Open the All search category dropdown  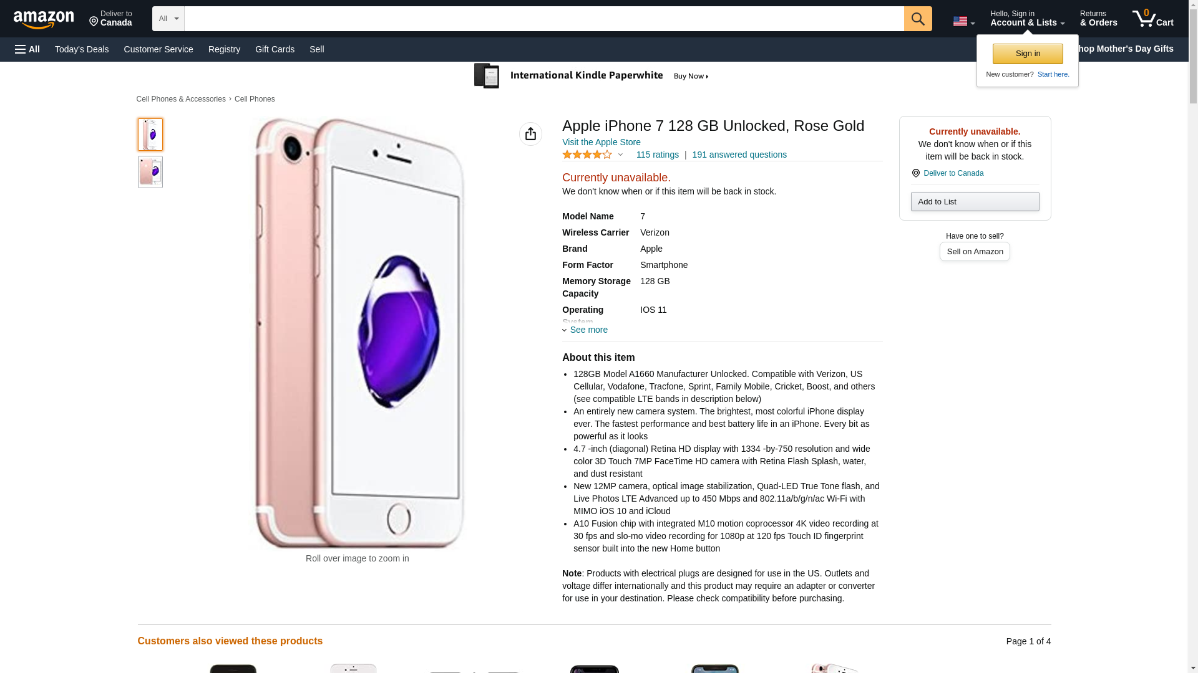168,19
